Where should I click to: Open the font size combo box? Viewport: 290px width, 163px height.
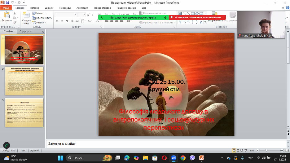pyautogui.click(x=81, y=15)
